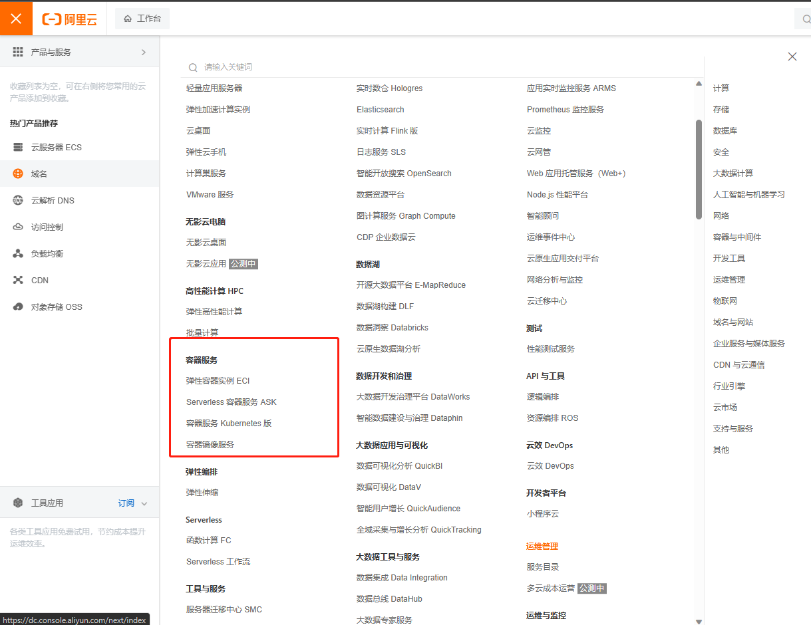
Task: Click the 访问控制 cloud icon
Action: pos(18,227)
